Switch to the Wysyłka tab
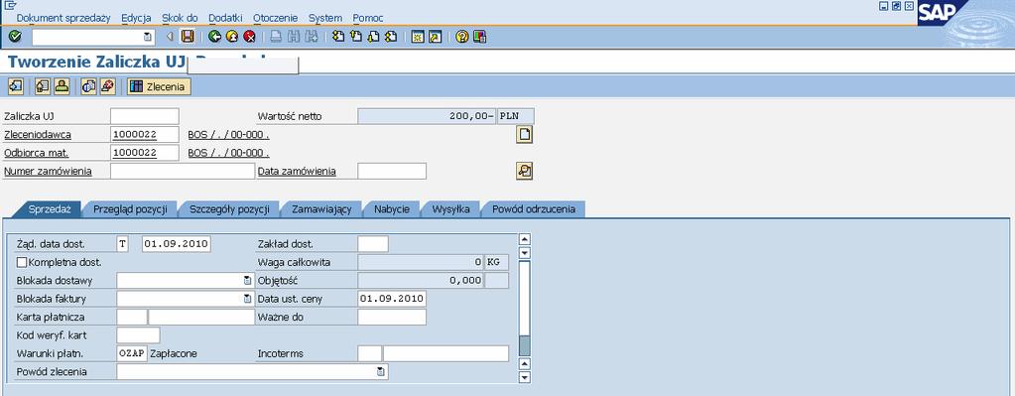 tap(450, 209)
